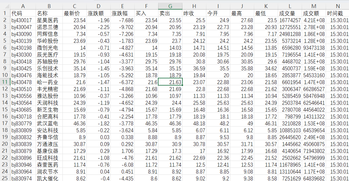Select volume cell 24981288
The image size is (349, 181).
pyautogui.click(x=290, y=34)
